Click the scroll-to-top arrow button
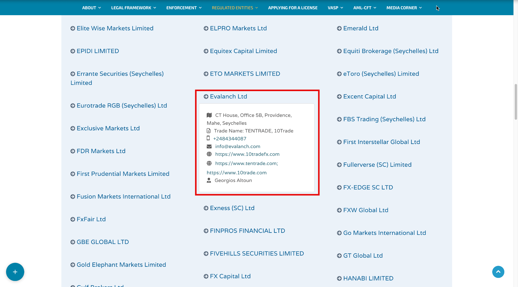Viewport: 518px width, 287px height. click(x=498, y=272)
